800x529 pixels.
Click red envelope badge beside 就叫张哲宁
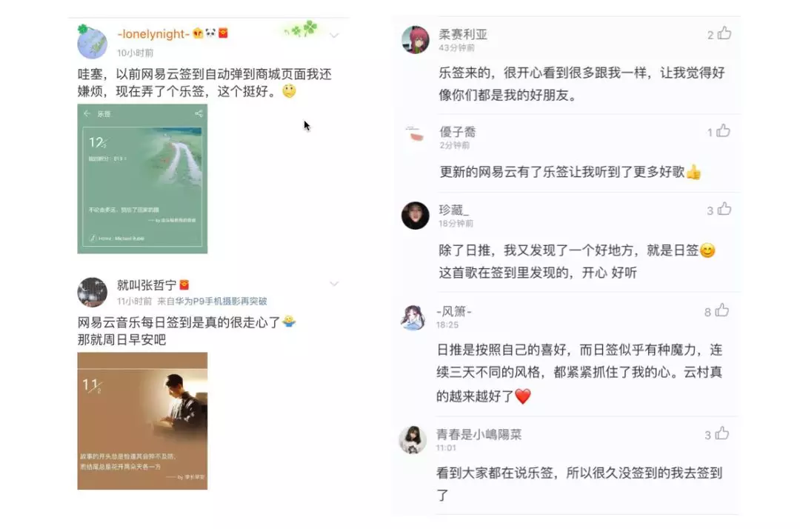coord(184,285)
